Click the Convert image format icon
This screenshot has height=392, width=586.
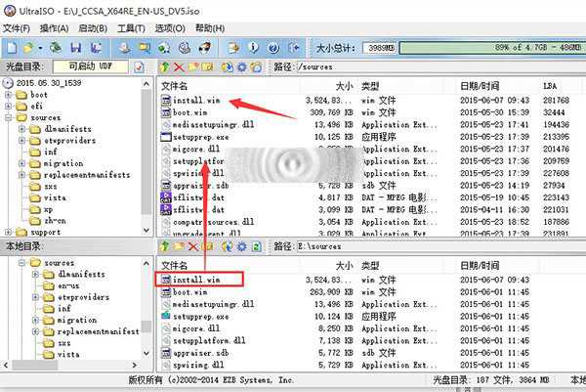[145, 48]
